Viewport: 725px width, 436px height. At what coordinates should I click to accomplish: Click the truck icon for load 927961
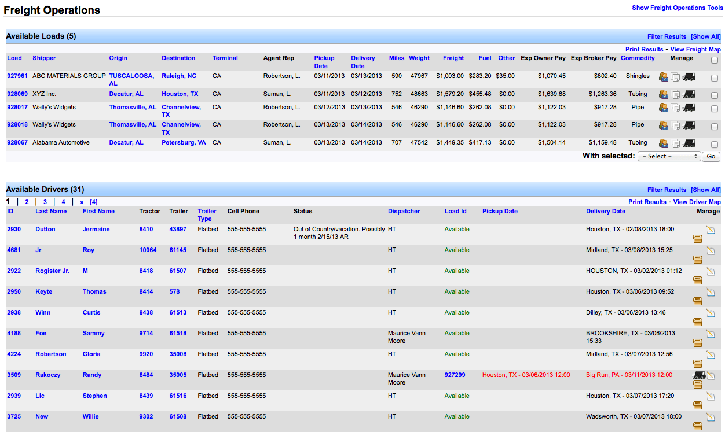pos(689,77)
